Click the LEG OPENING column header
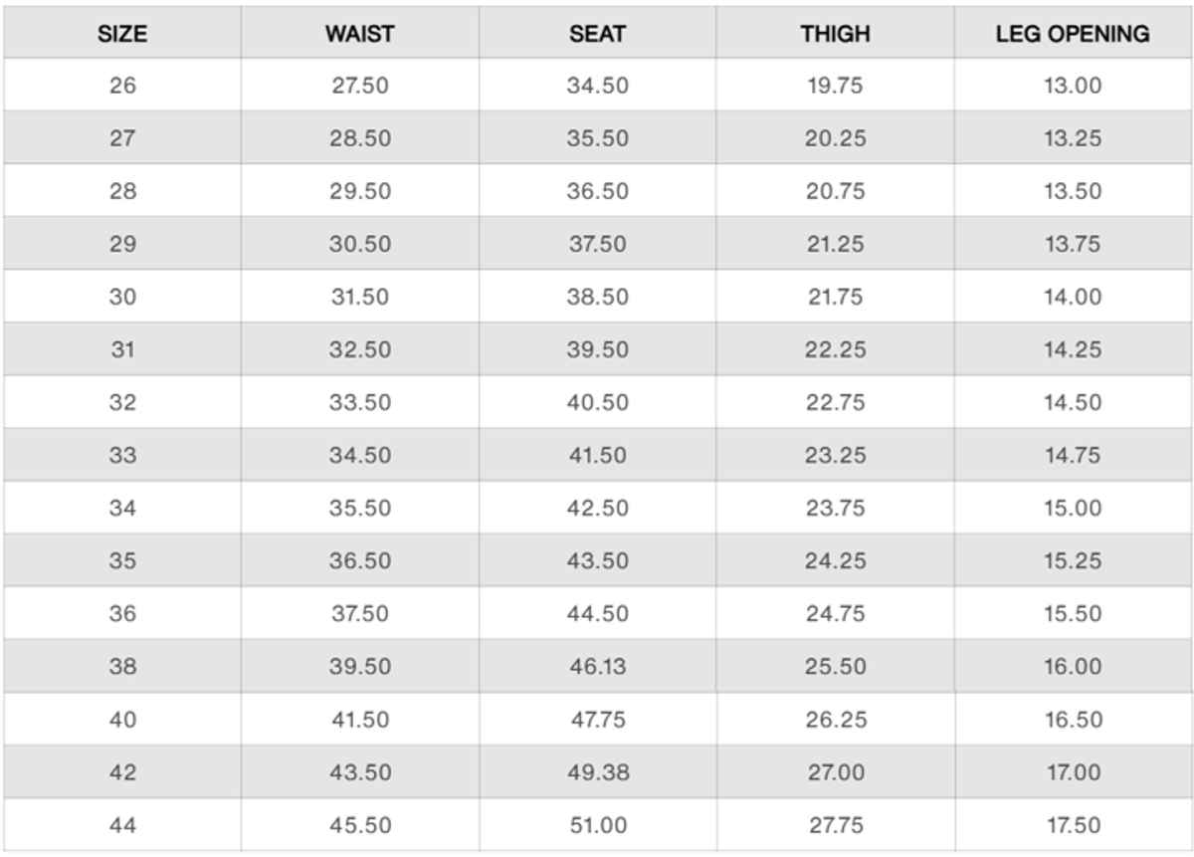 pos(1073,34)
